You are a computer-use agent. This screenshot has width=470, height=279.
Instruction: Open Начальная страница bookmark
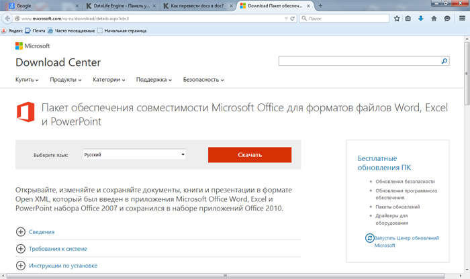(x=122, y=31)
